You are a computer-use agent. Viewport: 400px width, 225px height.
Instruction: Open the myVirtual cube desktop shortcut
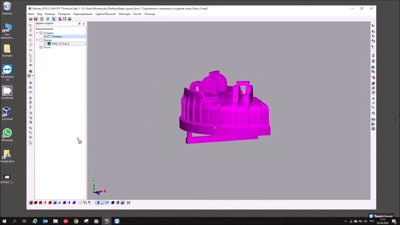pos(7,114)
